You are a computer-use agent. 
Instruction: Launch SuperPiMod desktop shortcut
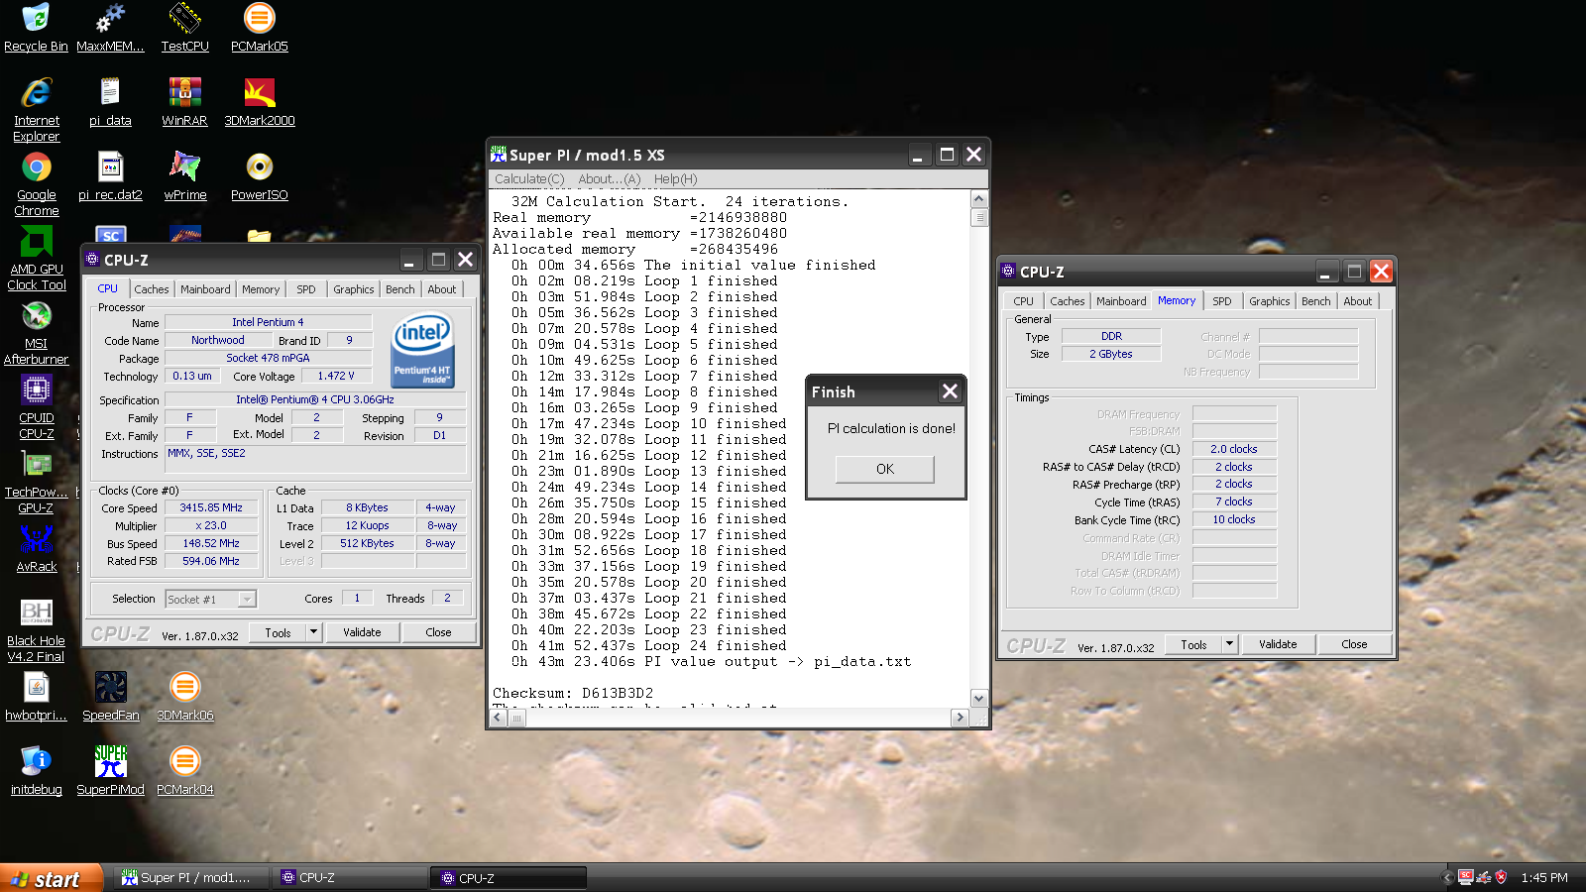[x=110, y=772]
